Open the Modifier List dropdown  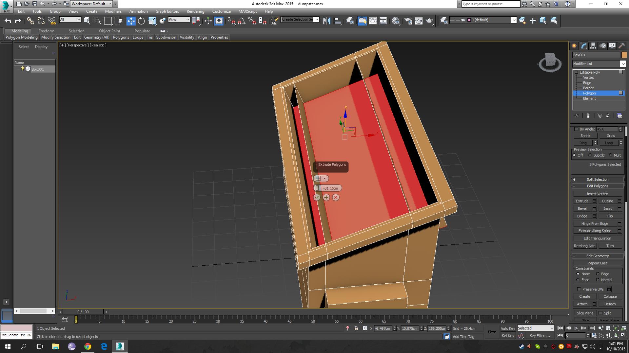click(623, 63)
